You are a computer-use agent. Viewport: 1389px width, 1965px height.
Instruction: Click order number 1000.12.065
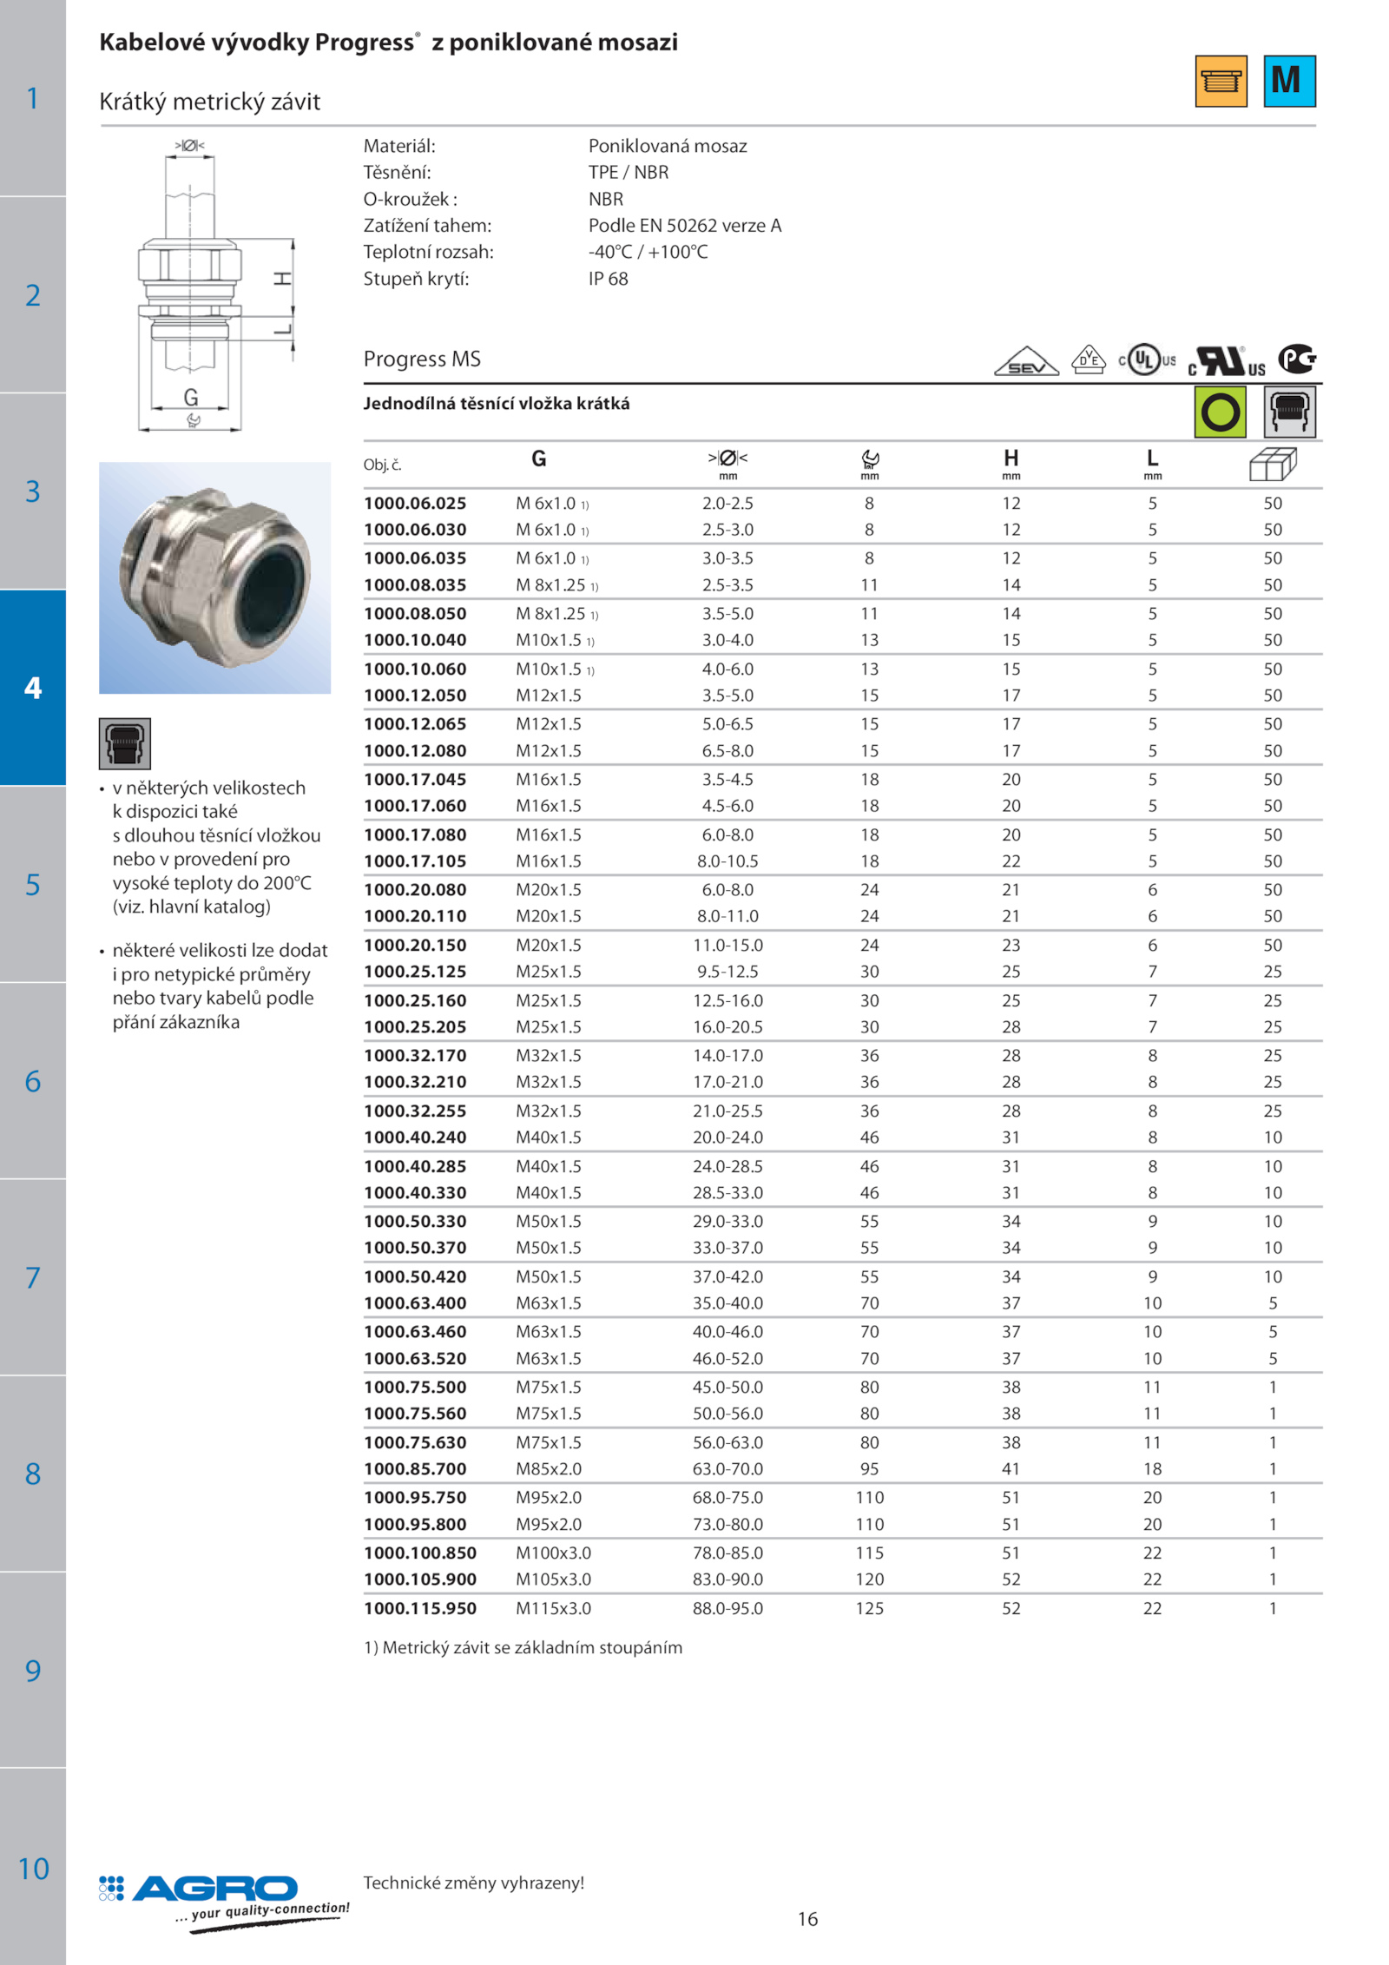415,724
